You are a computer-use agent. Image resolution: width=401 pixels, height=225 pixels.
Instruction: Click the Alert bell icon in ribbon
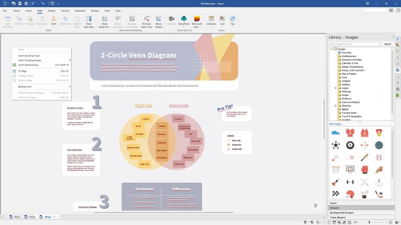[x=53, y=19]
